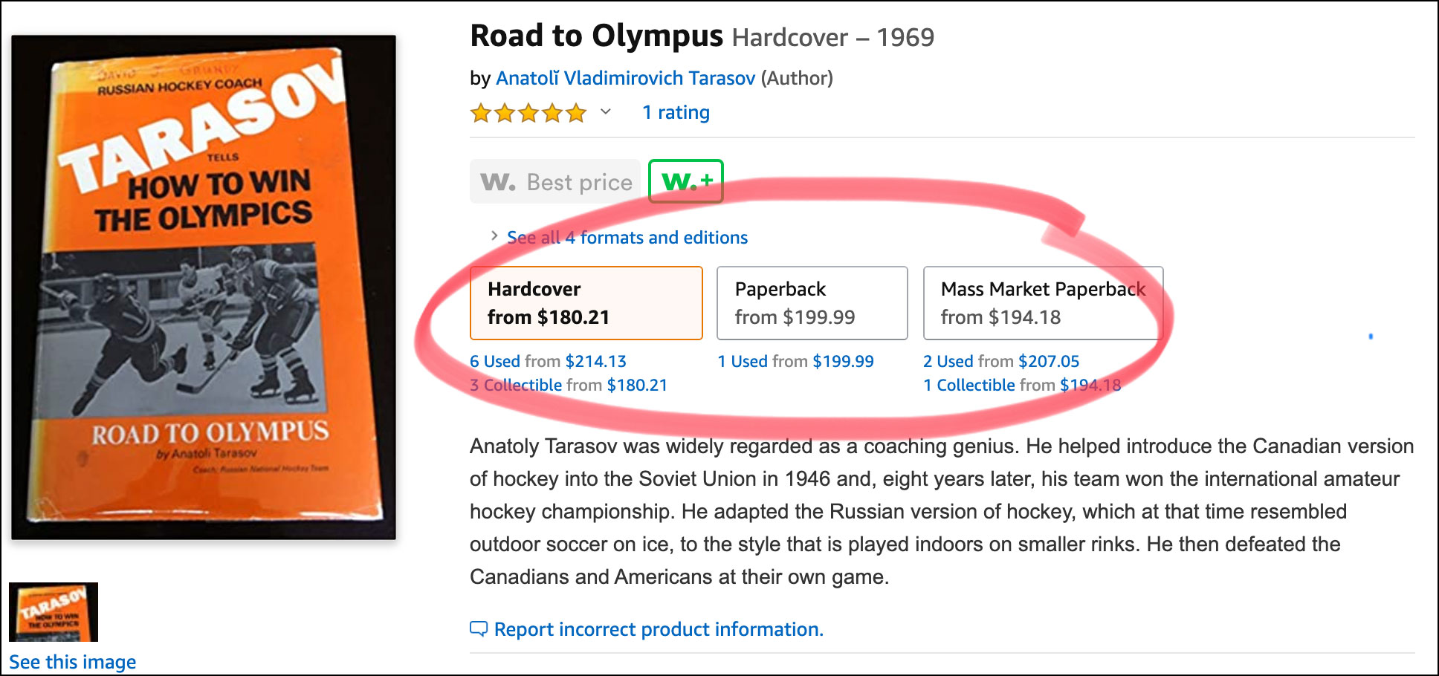Click the five-star rating icons
Screen dimensions: 1439x676
(x=528, y=113)
